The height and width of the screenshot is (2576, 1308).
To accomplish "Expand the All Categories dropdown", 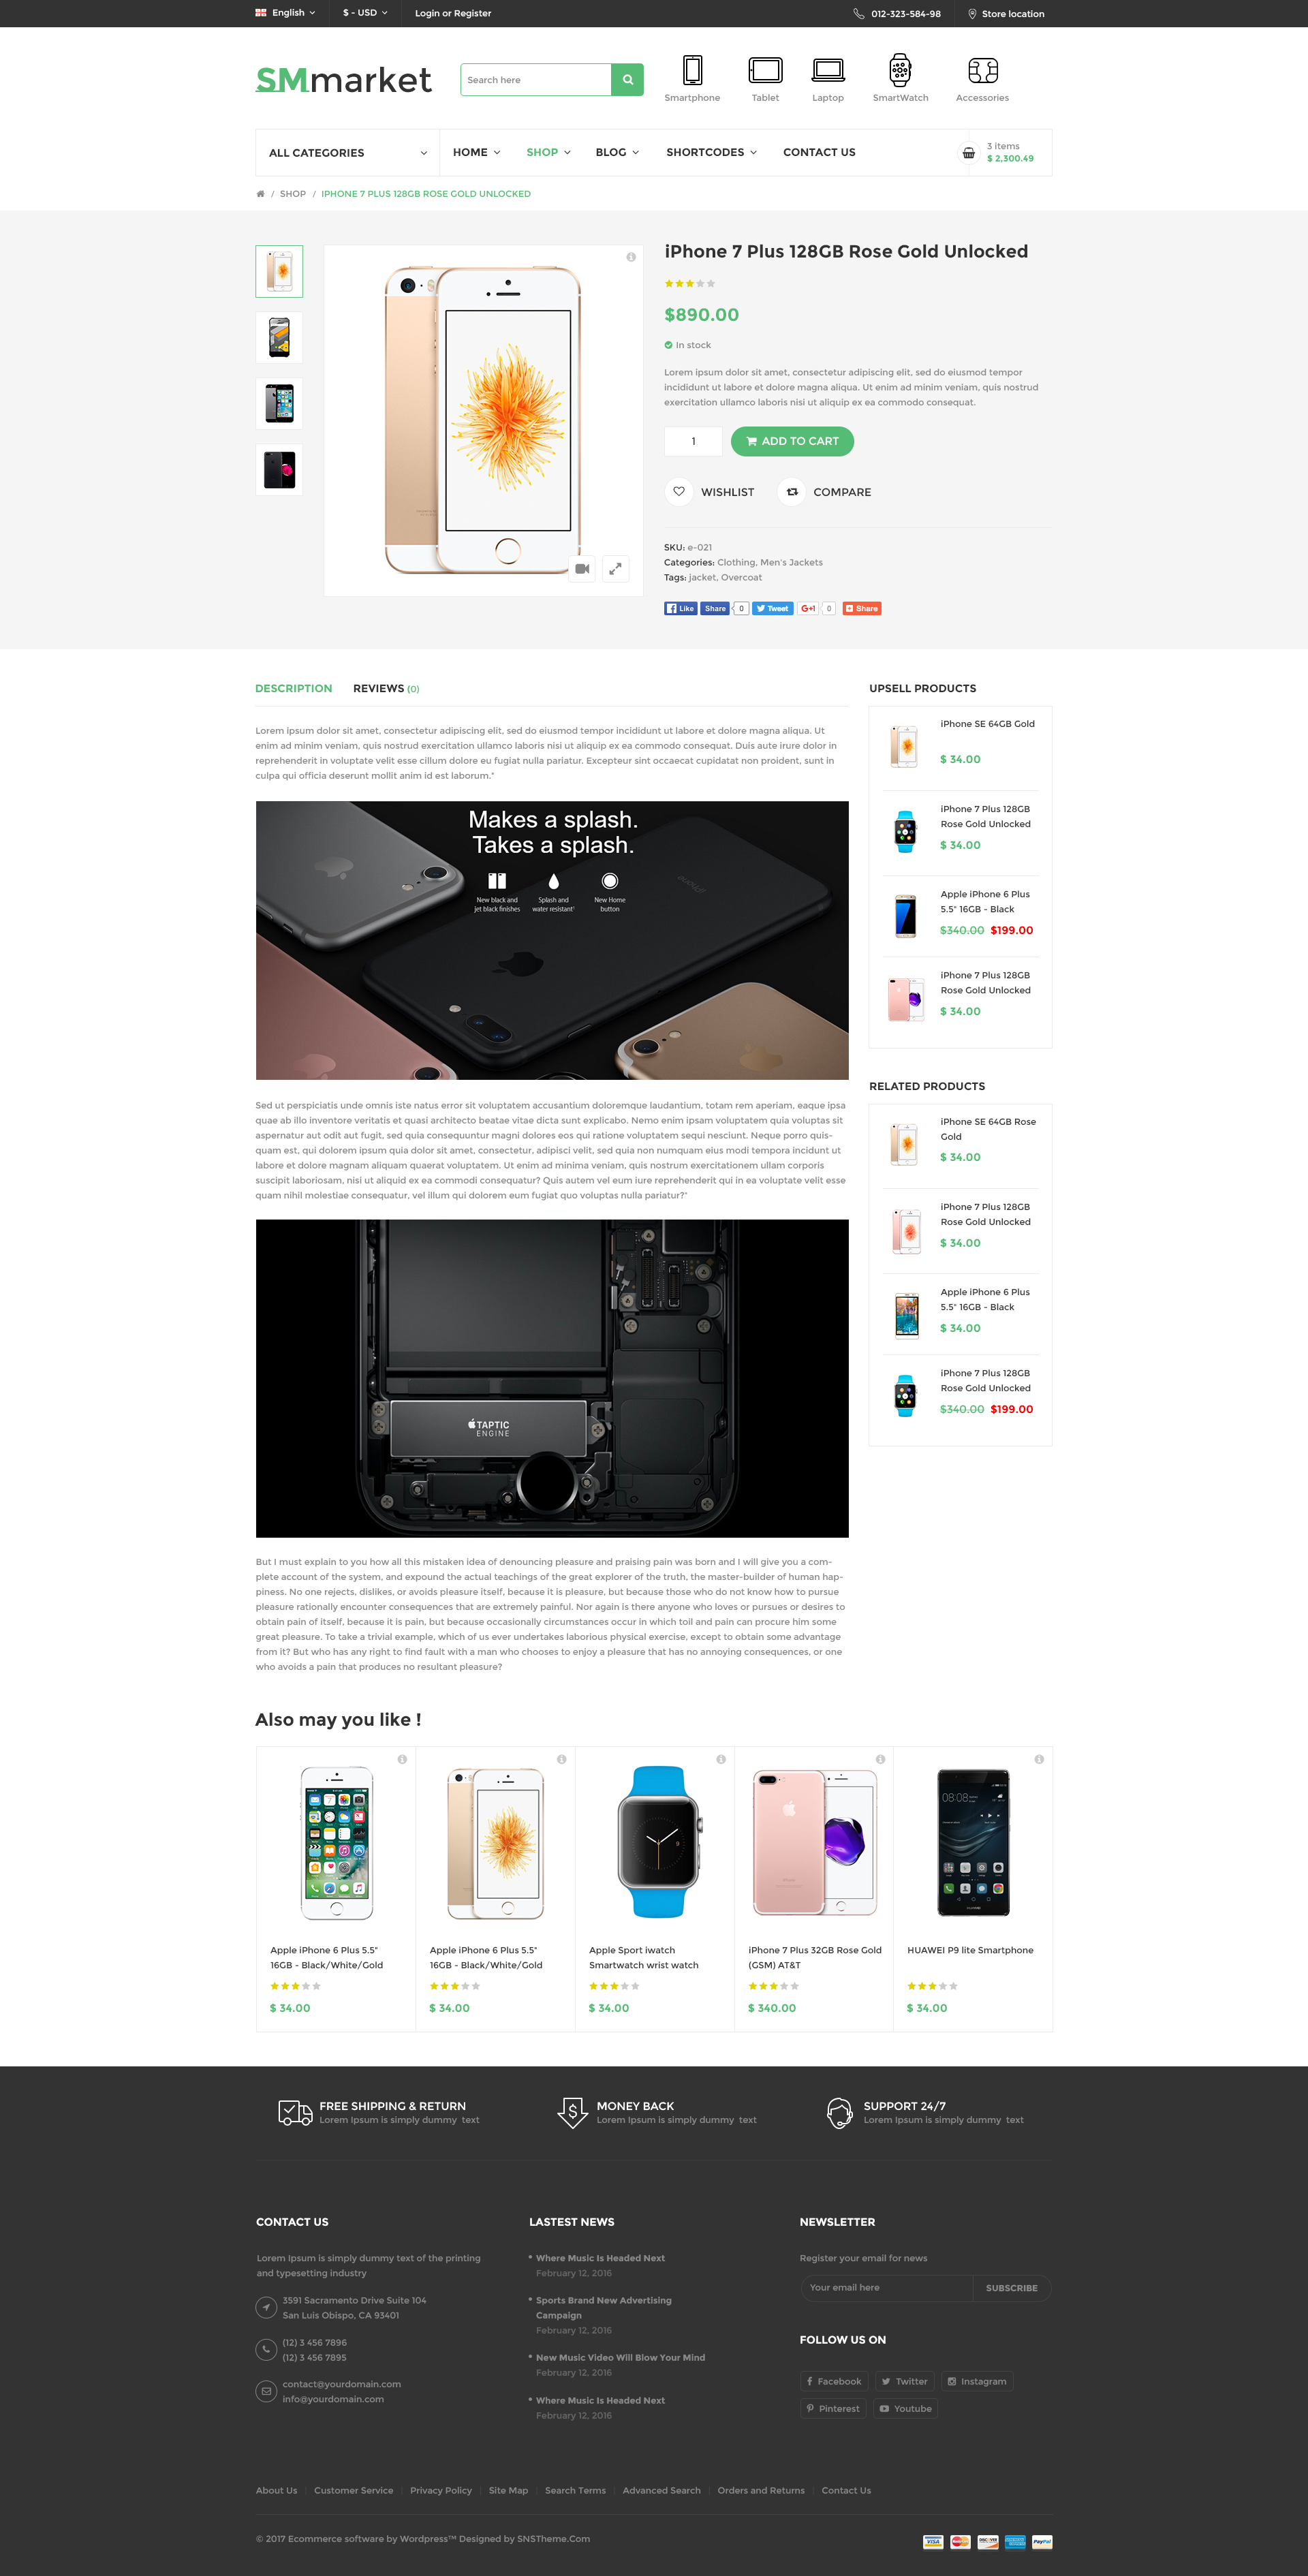I will coord(347,153).
